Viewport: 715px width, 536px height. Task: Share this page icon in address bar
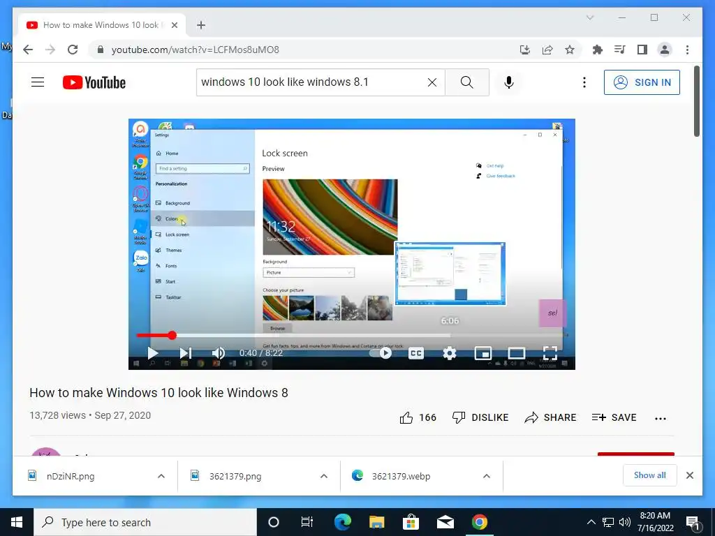click(547, 50)
